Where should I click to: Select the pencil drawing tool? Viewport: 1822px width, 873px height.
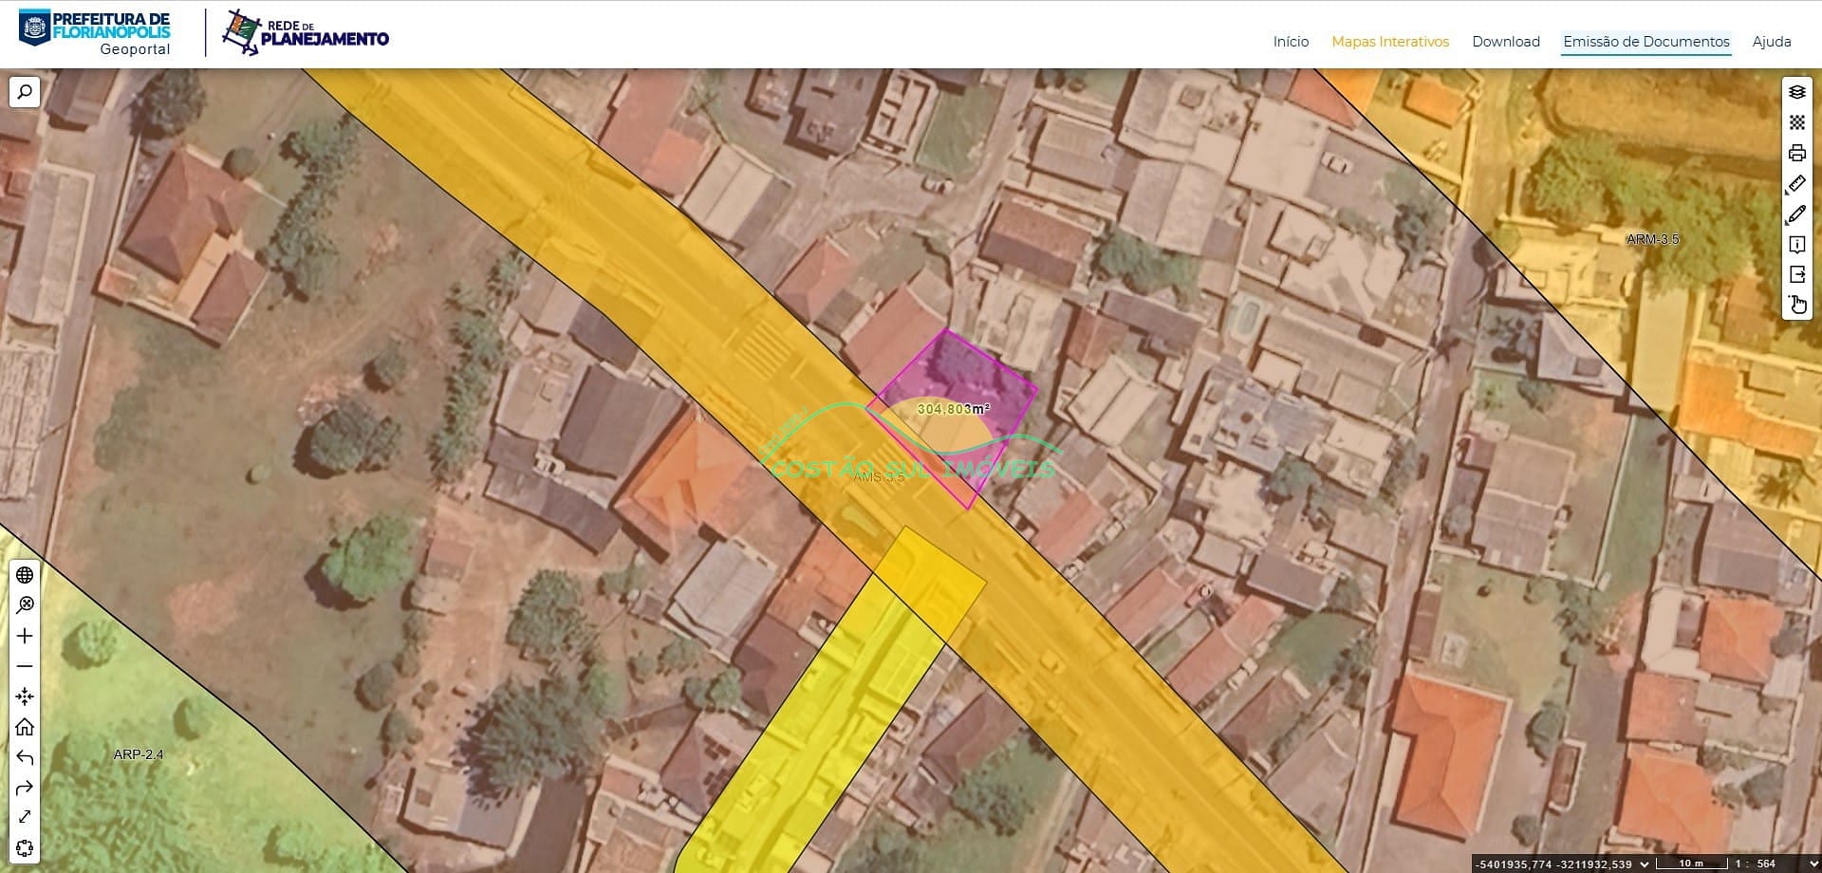[x=1796, y=214]
